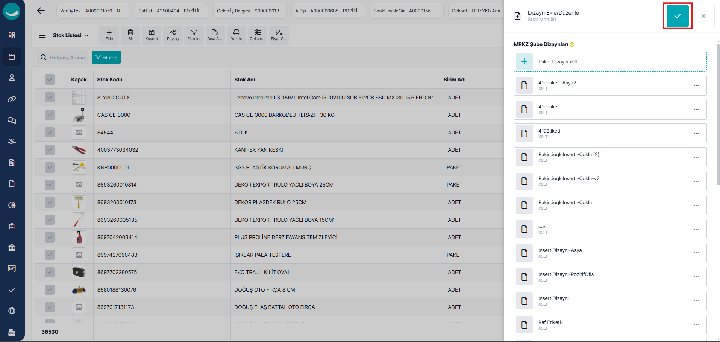Click the plus icon for Etiket Dizaynı.xslt
Image resolution: width=720 pixels, height=342 pixels.
tap(524, 62)
